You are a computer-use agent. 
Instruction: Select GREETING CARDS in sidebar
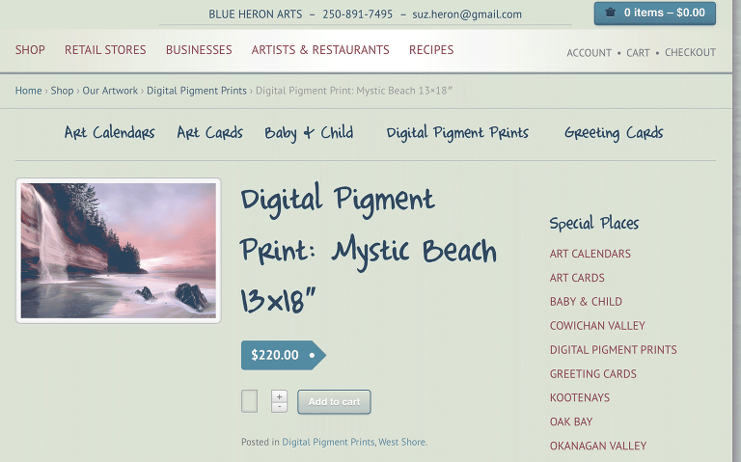tap(593, 374)
